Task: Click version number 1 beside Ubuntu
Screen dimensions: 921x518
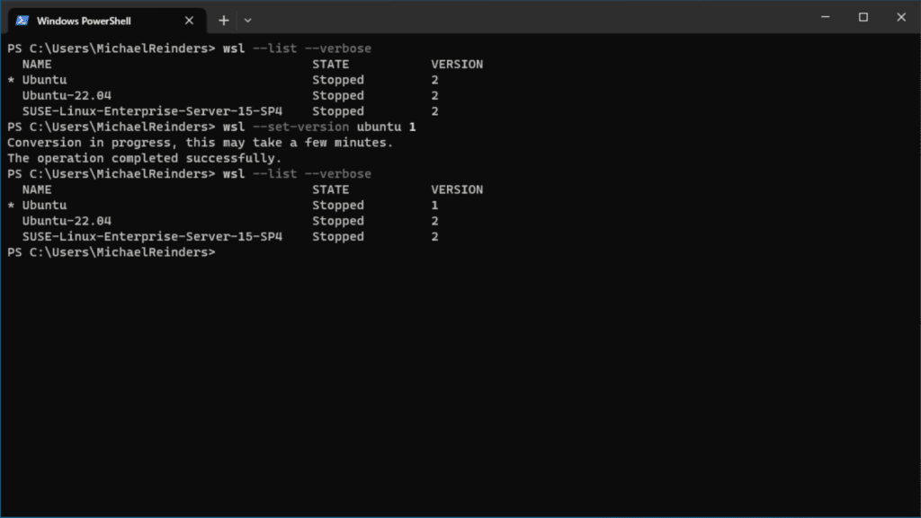Action: (434, 205)
